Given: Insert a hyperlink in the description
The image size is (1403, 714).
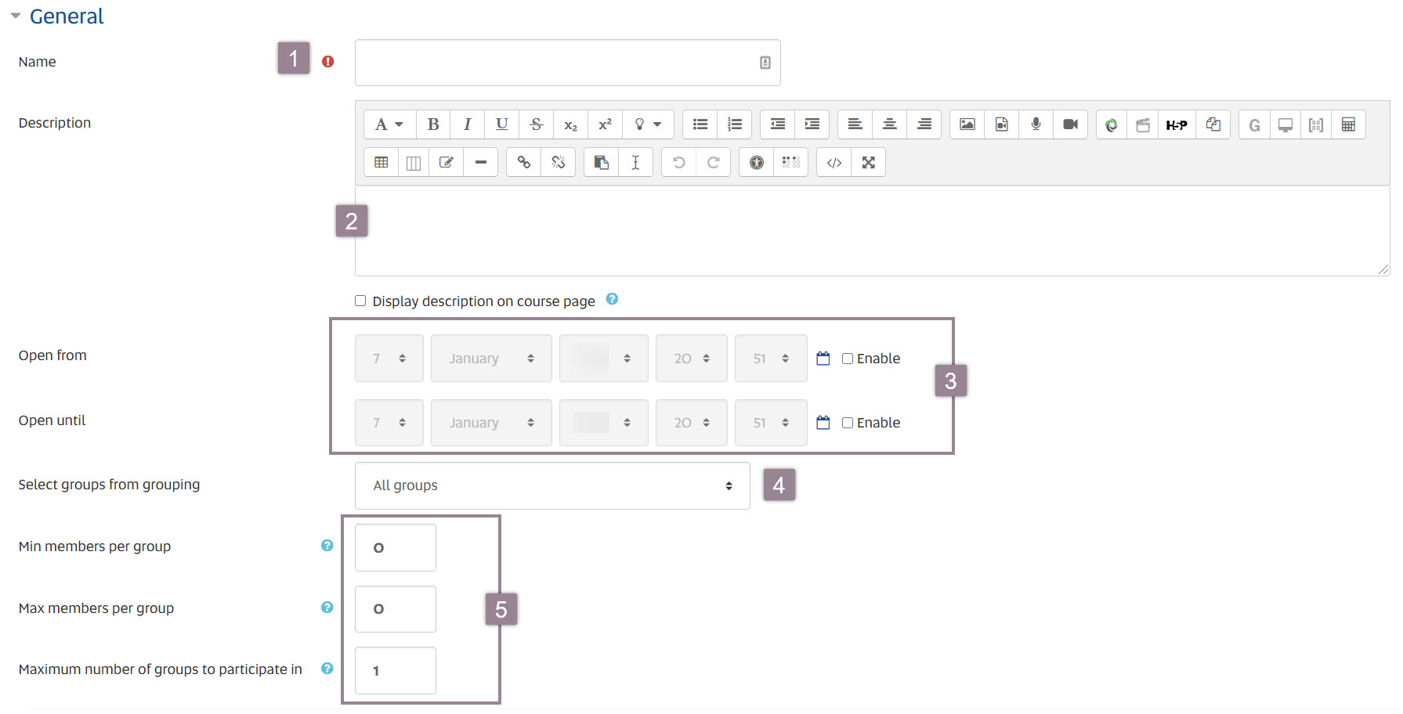Looking at the screenshot, I should tap(523, 162).
